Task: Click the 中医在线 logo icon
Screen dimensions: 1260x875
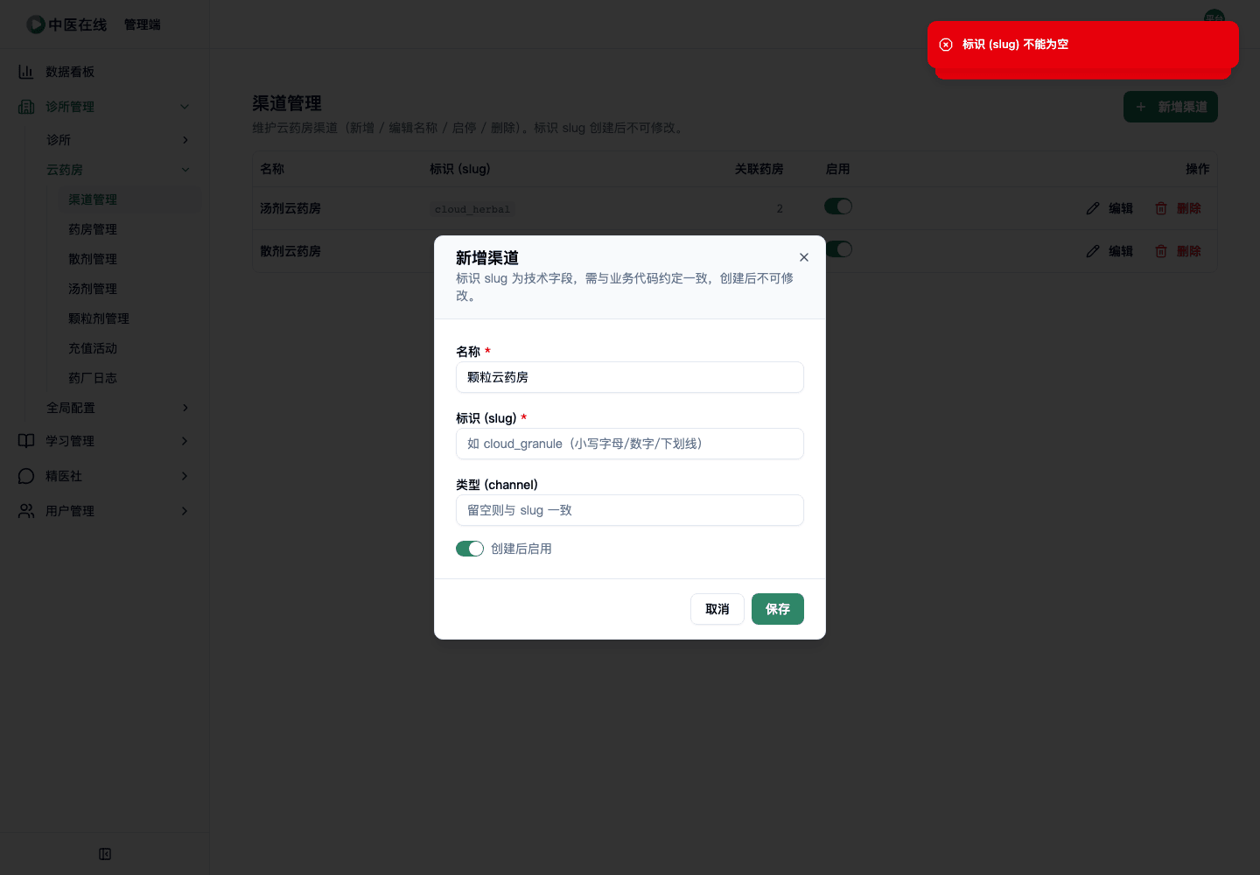Action: coord(36,24)
